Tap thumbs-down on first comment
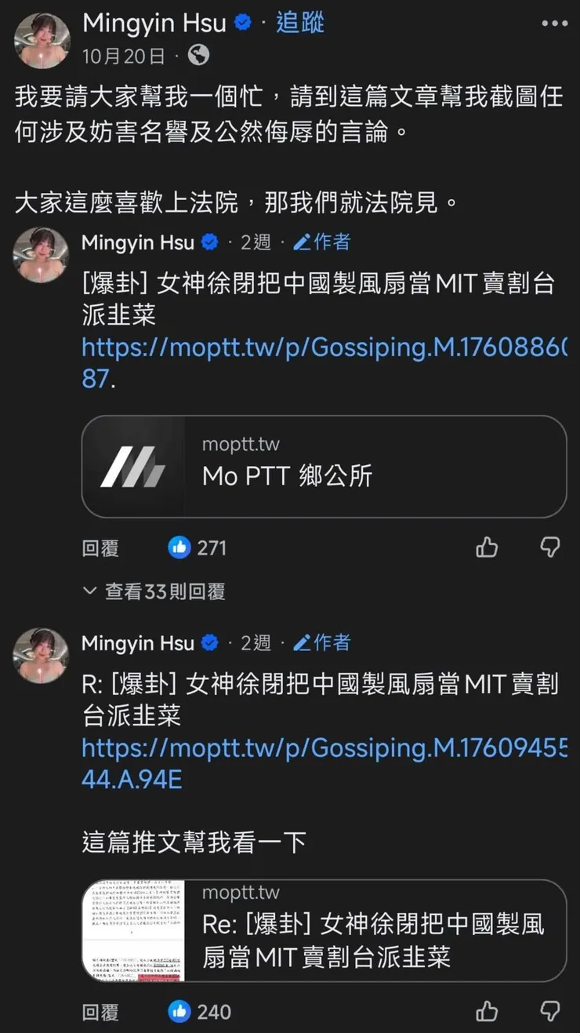 click(x=550, y=547)
